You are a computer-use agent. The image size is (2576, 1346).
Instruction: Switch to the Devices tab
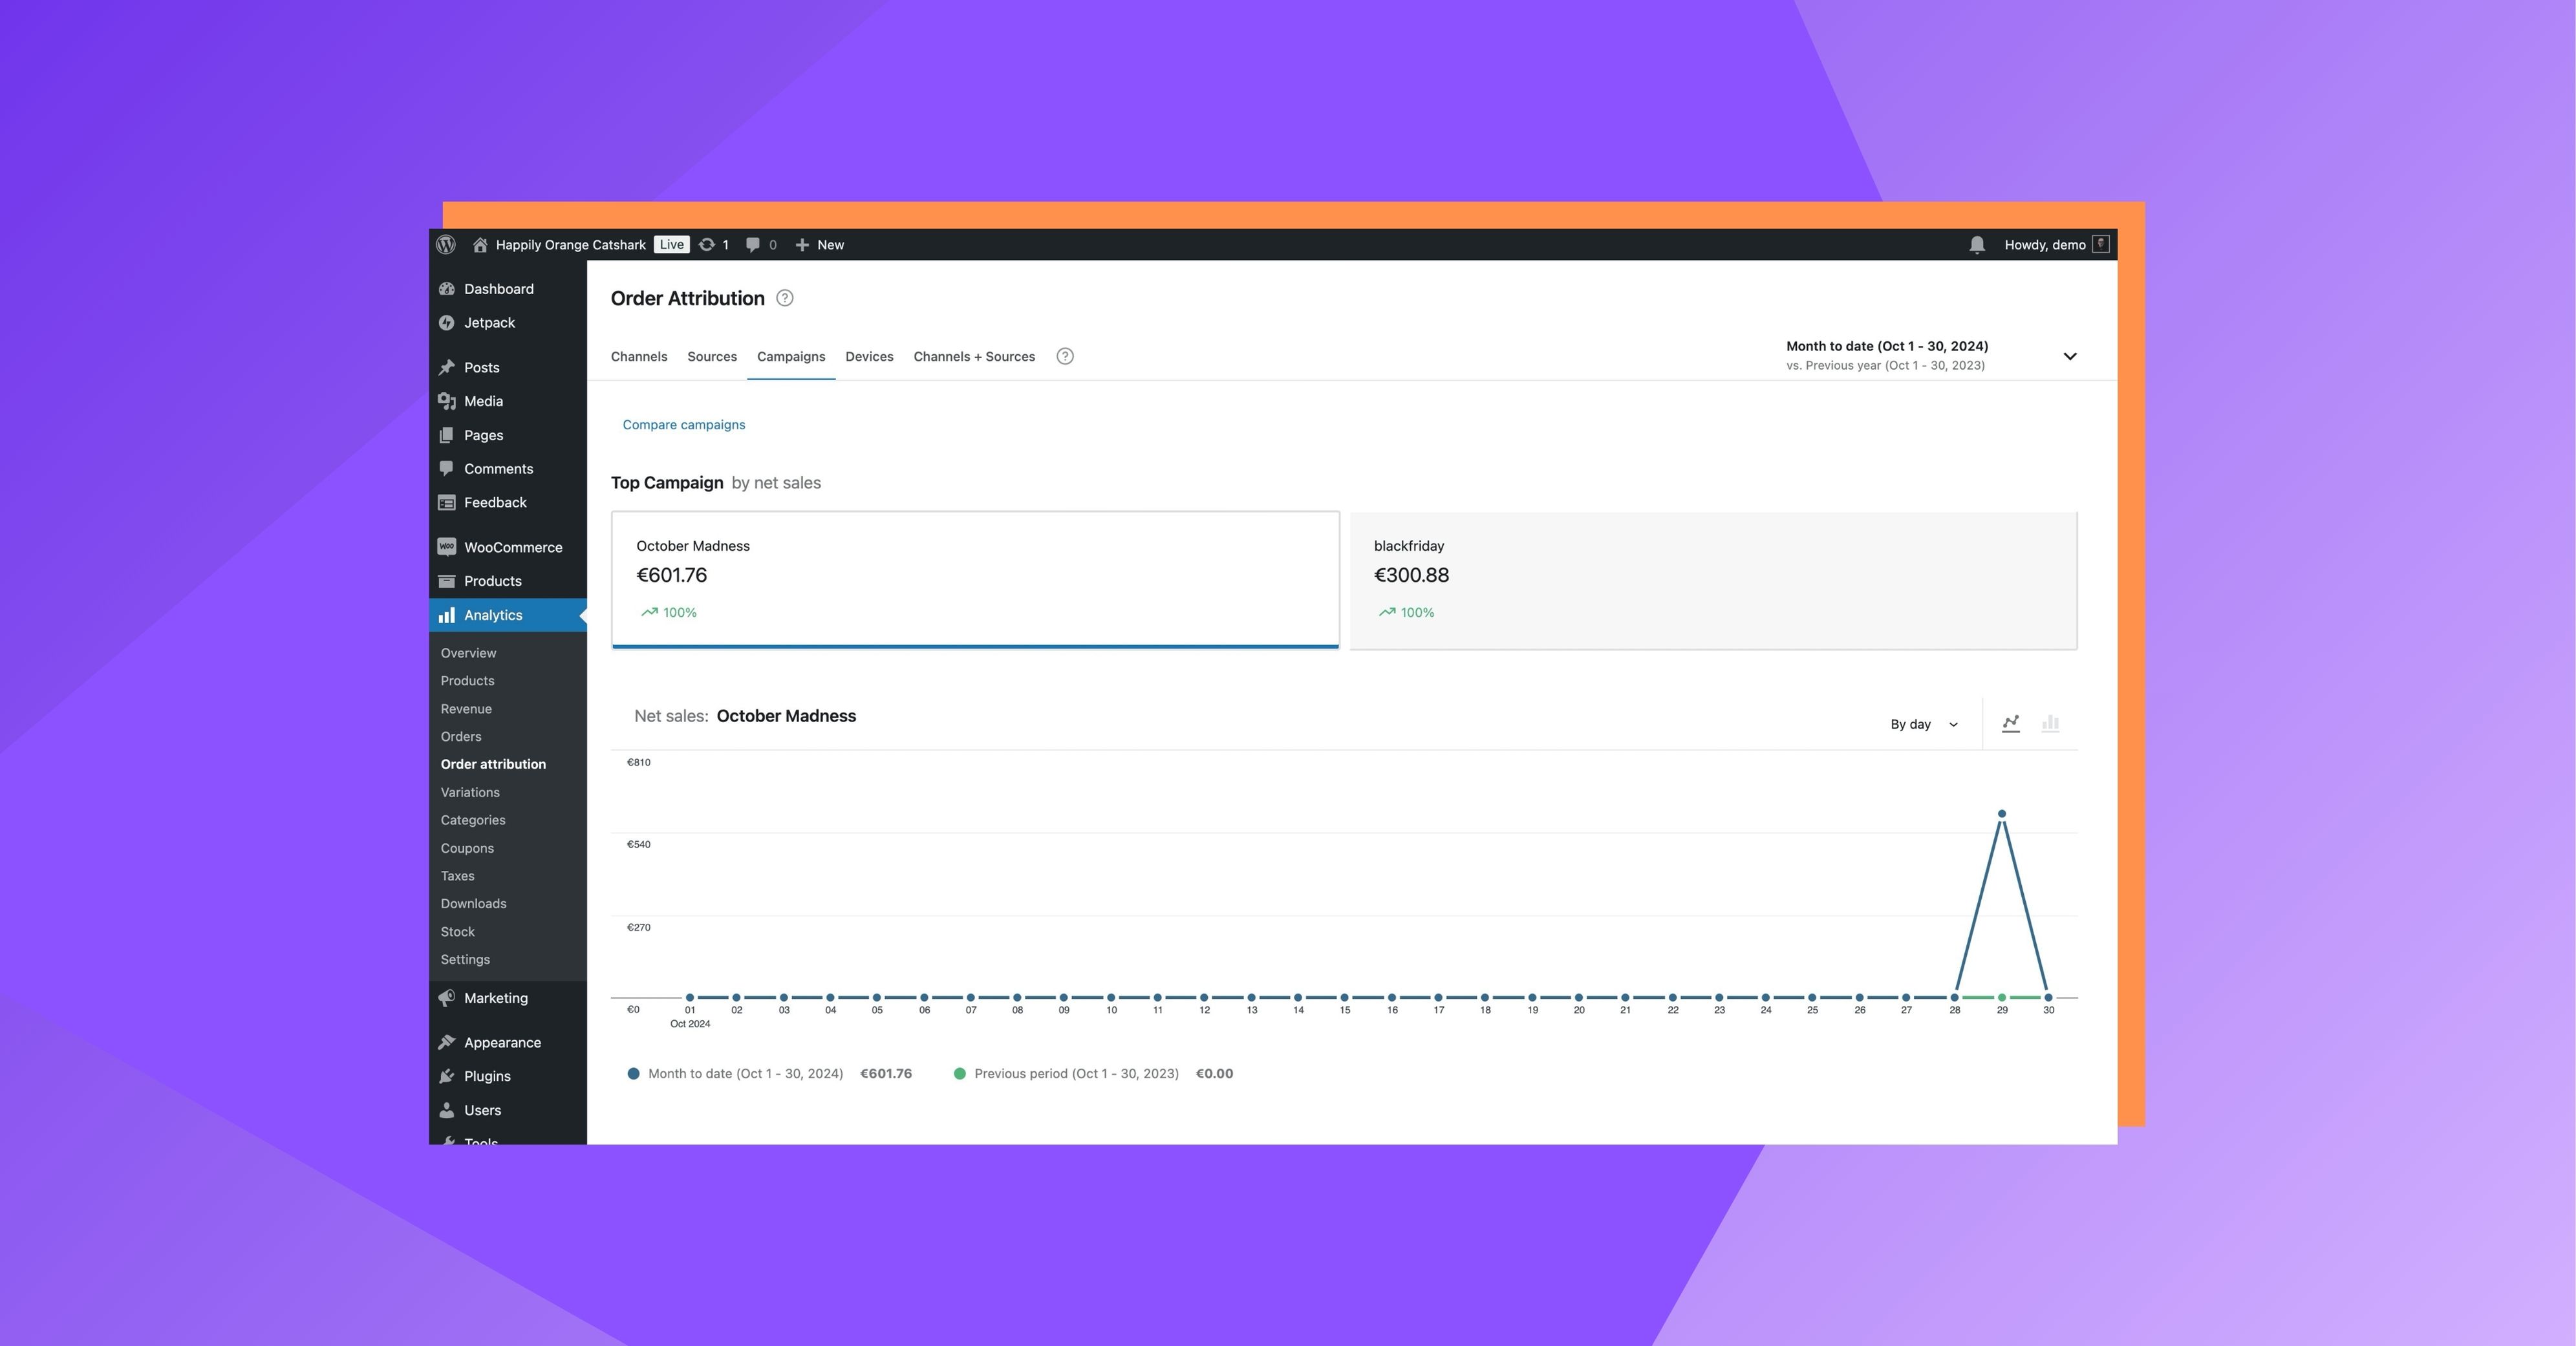point(869,356)
